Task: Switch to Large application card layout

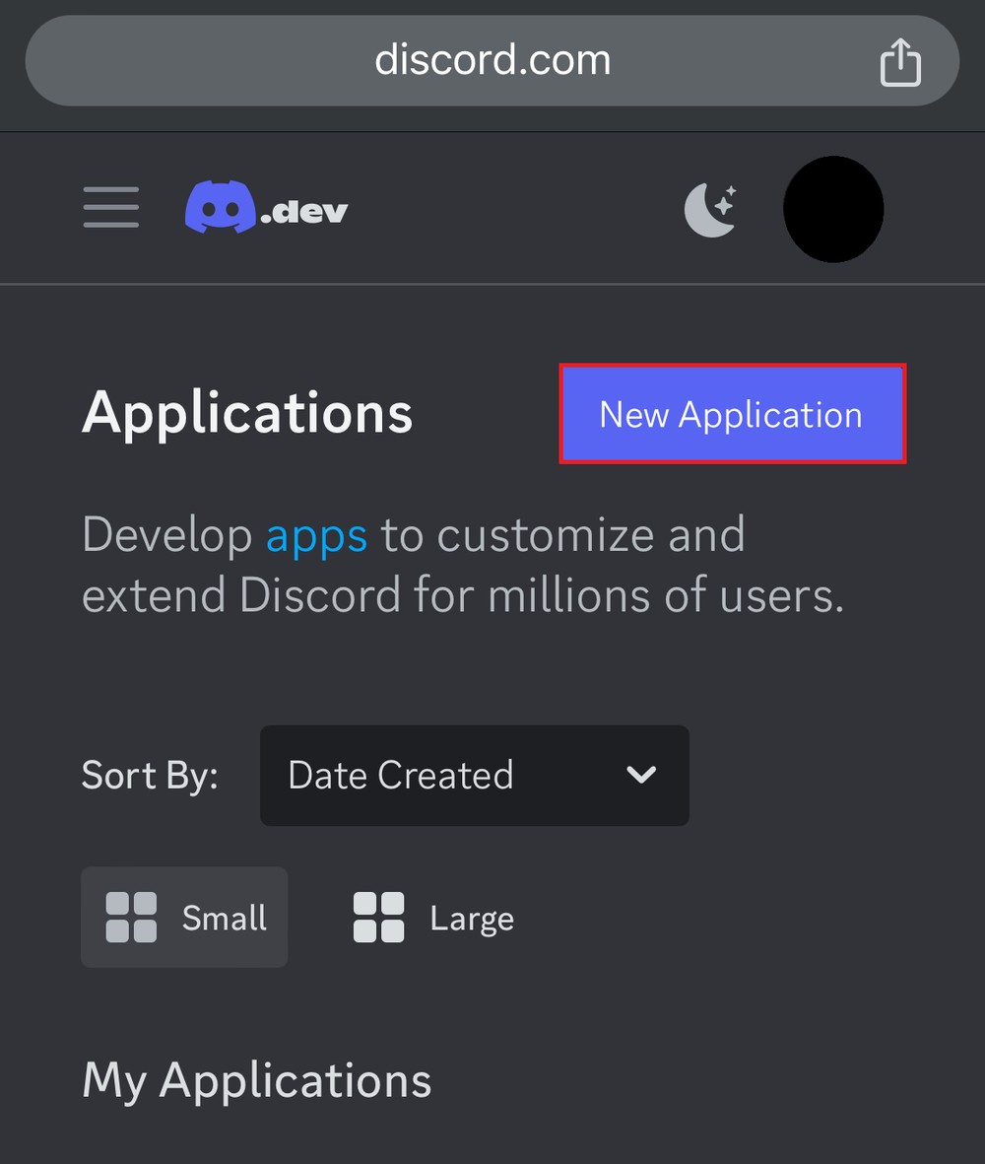Action: [x=431, y=917]
